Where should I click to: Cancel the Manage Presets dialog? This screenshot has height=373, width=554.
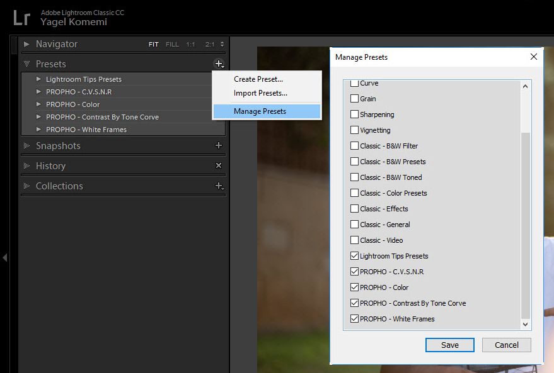507,345
